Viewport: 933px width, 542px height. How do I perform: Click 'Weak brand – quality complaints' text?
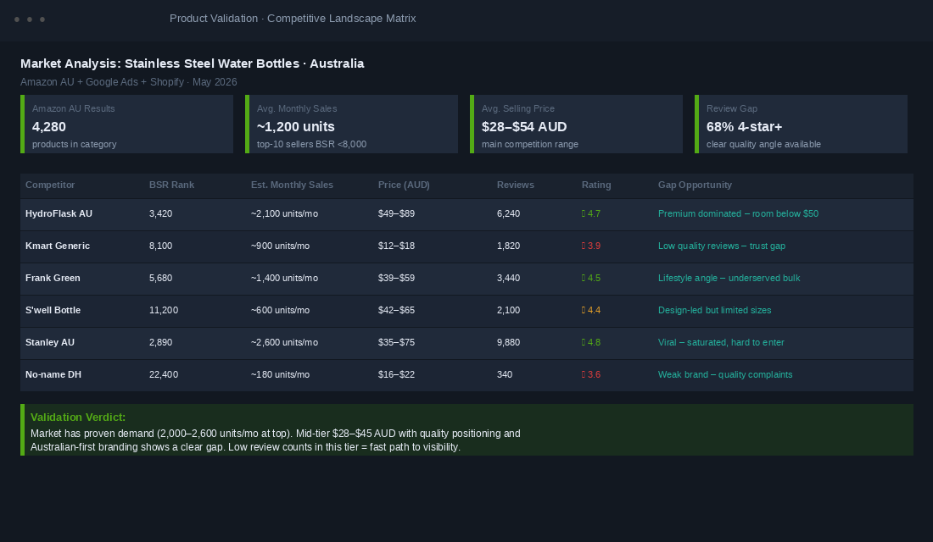(x=725, y=373)
